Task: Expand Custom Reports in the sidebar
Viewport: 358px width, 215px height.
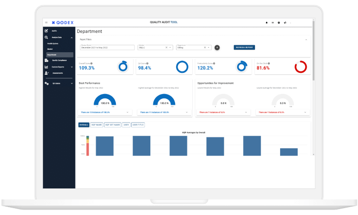Action: click(72, 66)
